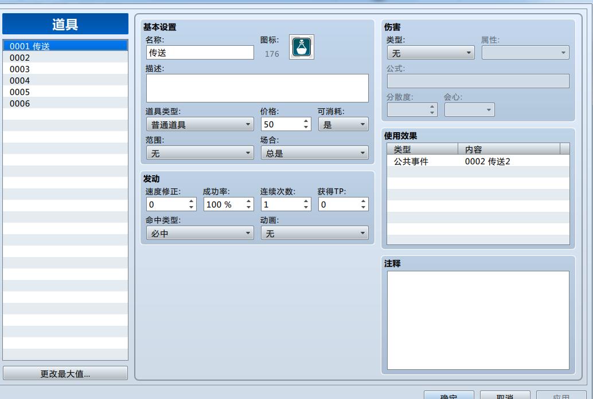This screenshot has height=399, width=593.
Task: Open the 可消耗 dropdown
Action: [343, 124]
